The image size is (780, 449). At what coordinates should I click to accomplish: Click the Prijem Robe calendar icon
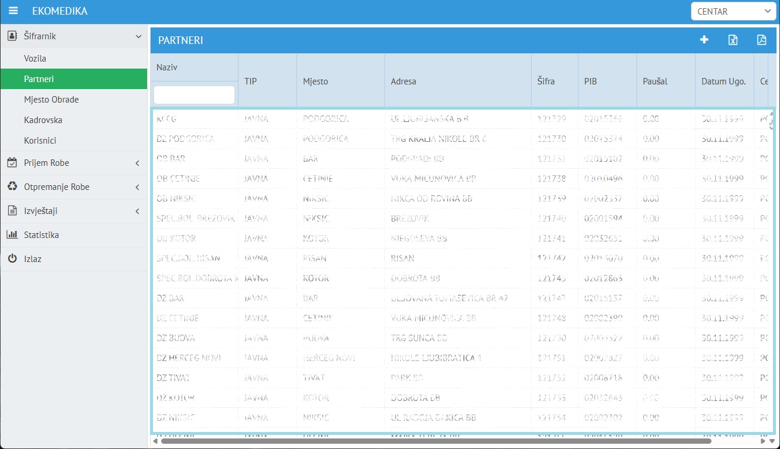(x=12, y=163)
